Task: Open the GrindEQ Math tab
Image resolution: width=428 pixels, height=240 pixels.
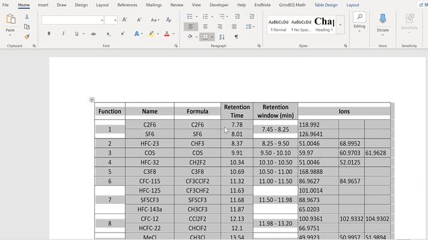Action: [x=292, y=5]
